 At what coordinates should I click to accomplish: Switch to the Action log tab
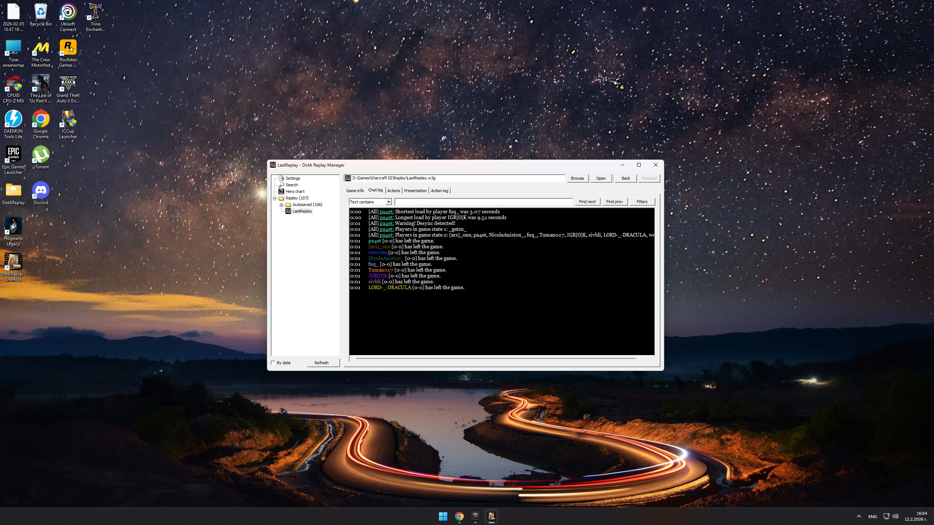(439, 191)
